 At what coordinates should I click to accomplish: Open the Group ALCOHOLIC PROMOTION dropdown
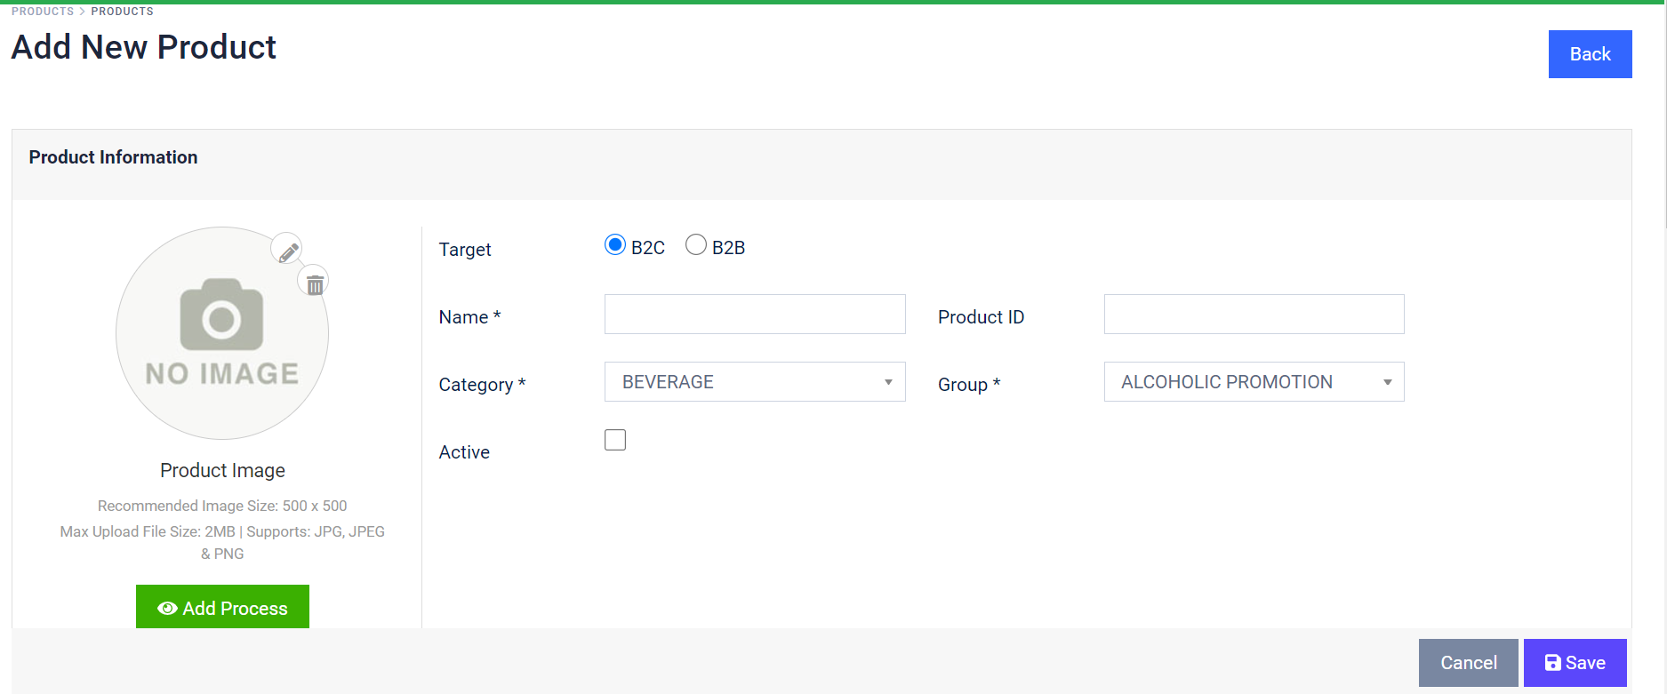[x=1253, y=381]
